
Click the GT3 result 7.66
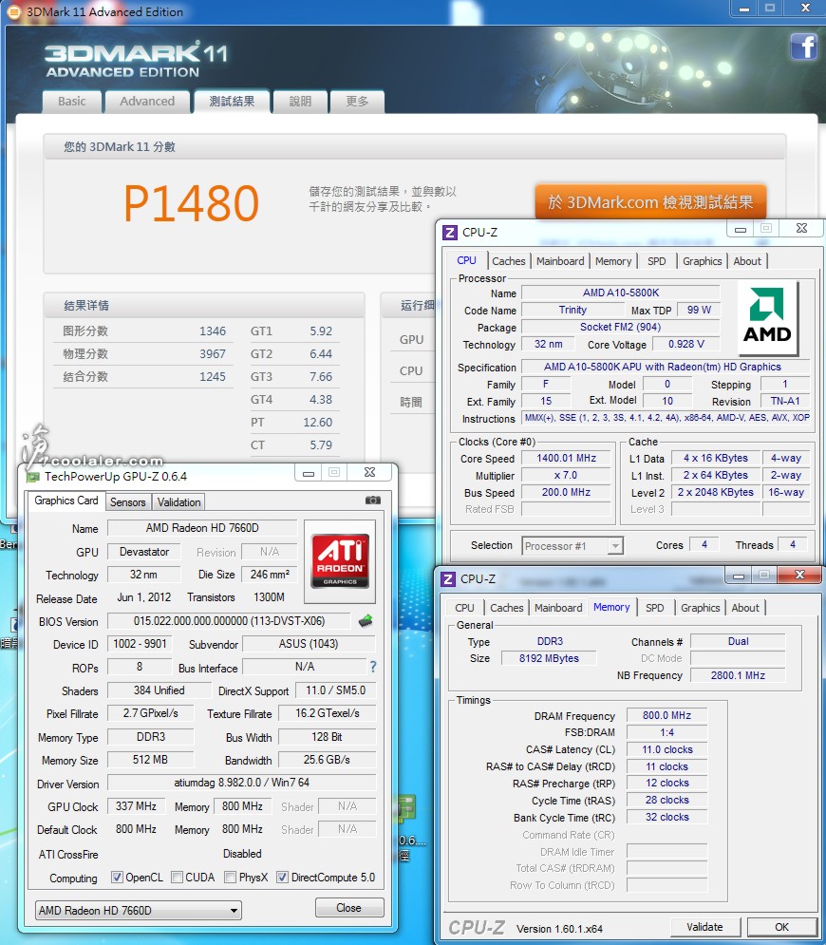coord(321,377)
